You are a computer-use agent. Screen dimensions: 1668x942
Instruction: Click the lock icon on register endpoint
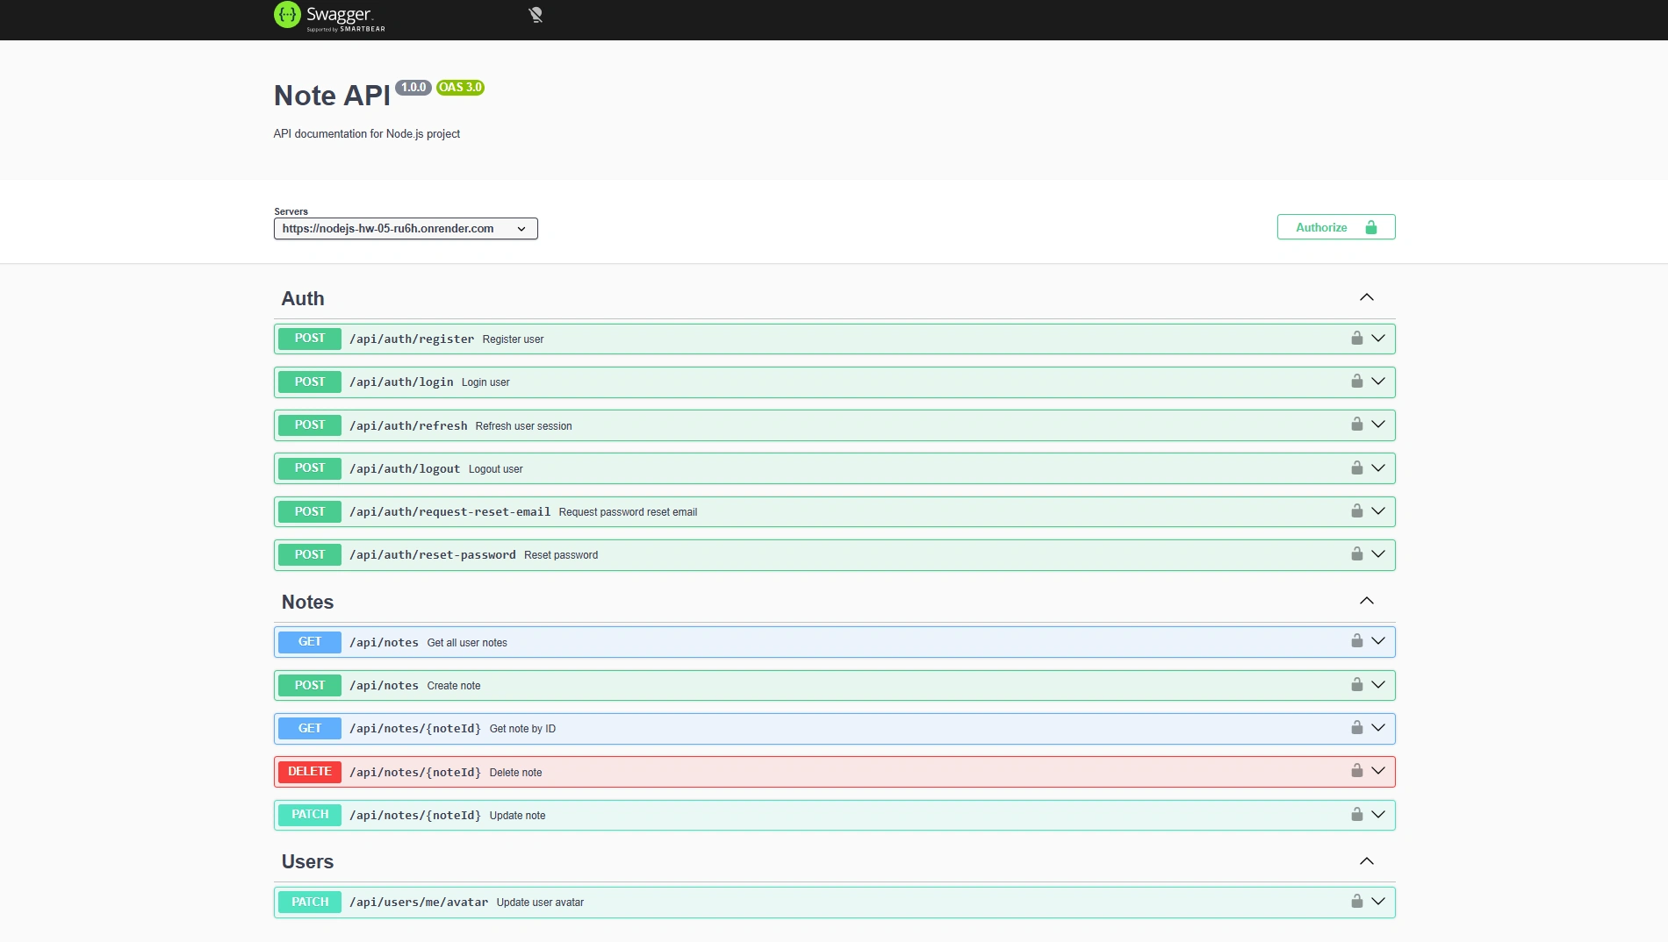click(1356, 339)
